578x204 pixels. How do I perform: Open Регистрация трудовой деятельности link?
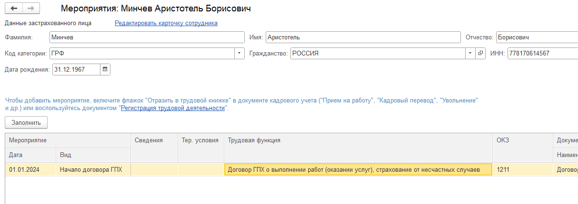(x=172, y=108)
